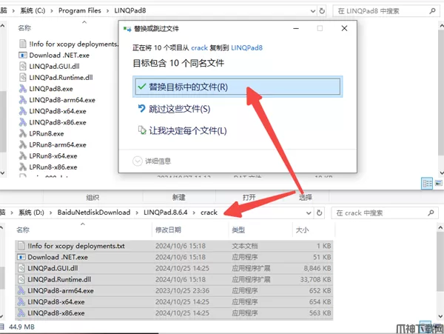Open the 新建 ribbon group
This screenshot has height=334, width=444.
click(x=179, y=197)
